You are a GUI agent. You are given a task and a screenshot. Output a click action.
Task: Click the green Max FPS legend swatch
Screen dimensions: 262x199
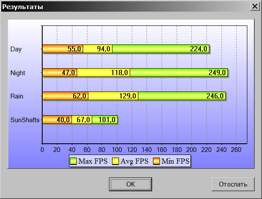(74, 161)
